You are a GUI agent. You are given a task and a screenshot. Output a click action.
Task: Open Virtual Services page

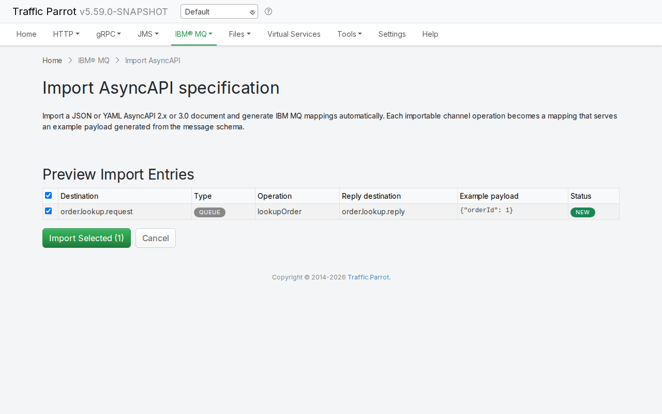tap(294, 34)
